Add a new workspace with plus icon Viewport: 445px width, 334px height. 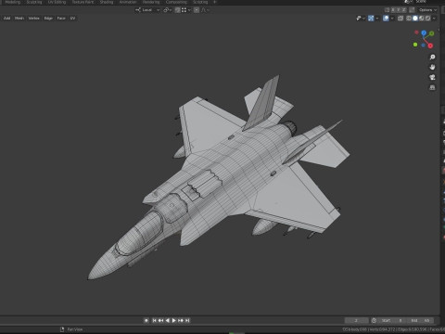pos(215,2)
